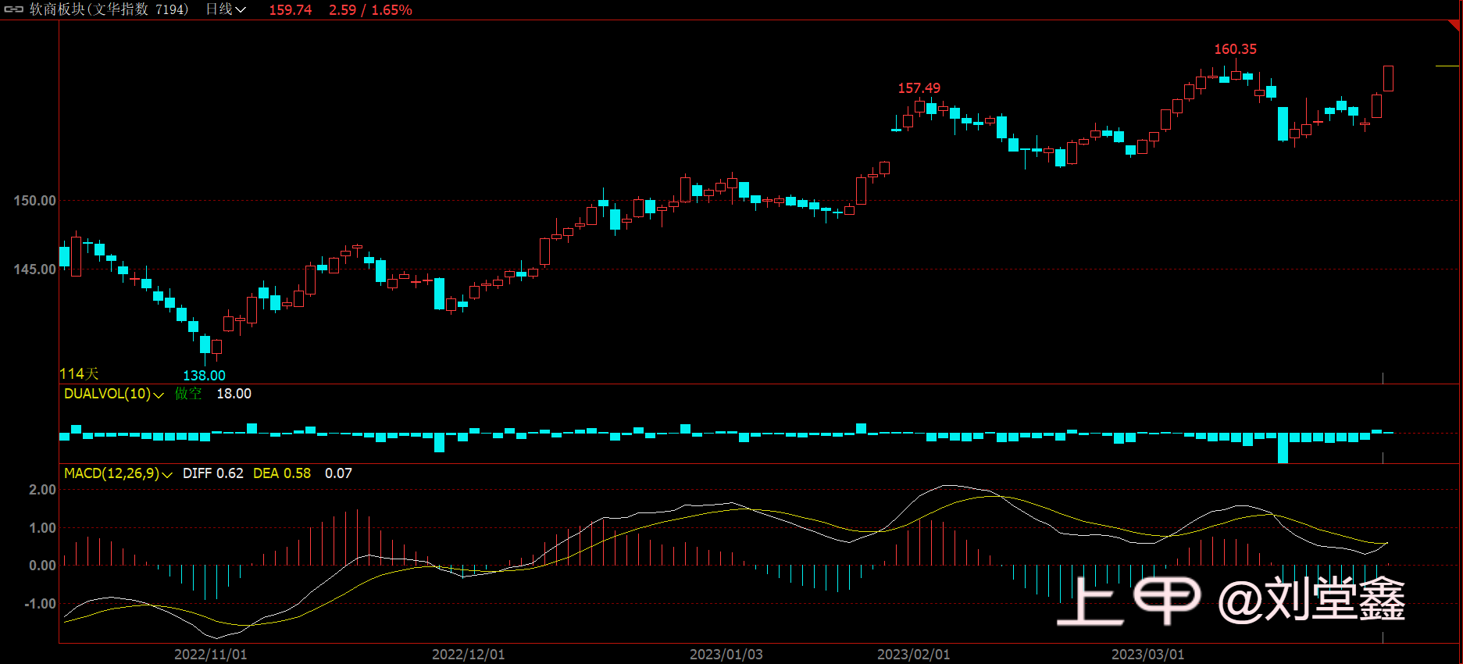Click the DIFF 0.62 value
The width and height of the screenshot is (1463, 664).
pyautogui.click(x=213, y=473)
